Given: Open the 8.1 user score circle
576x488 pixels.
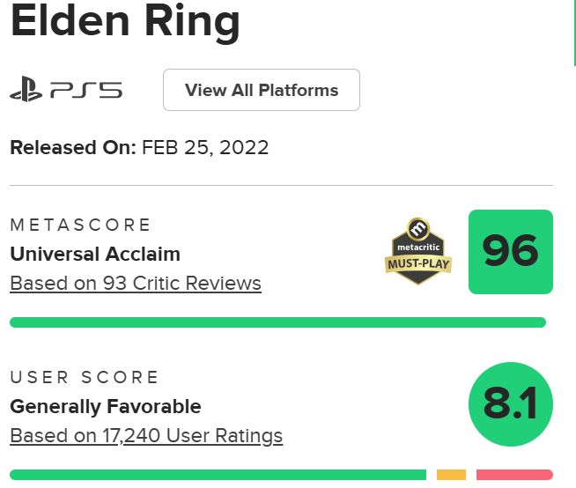Looking at the screenshot, I should (510, 404).
